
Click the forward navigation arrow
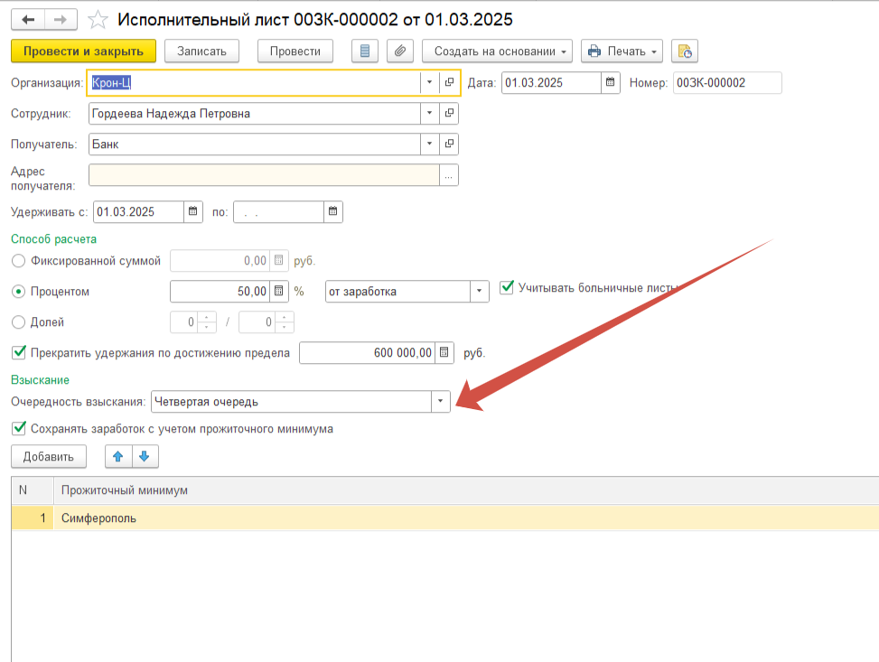pos(61,19)
